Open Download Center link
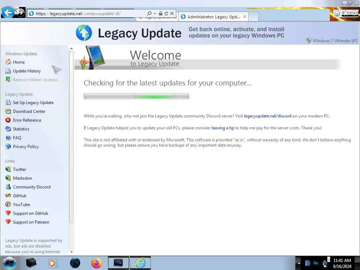Viewport: 360px width, 270px height. (x=29, y=111)
